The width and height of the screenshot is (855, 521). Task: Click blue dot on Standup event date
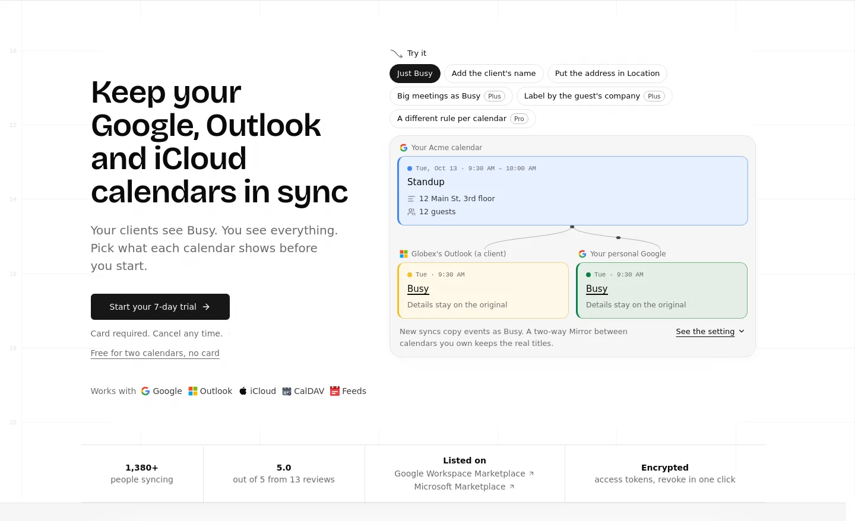410,169
